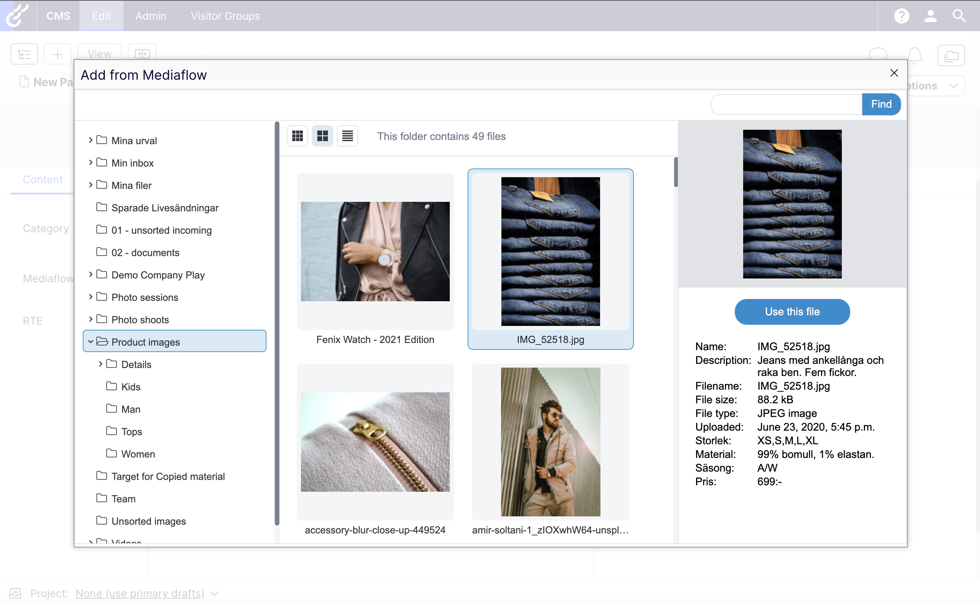Screen dimensions: 980x604
Task: Switch to small grid thumbnail view
Action: 297,136
